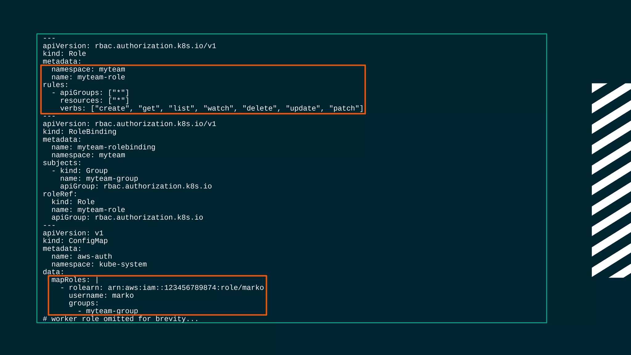Click the 'rules:' line
Image resolution: width=631 pixels, height=355 pixels.
click(x=55, y=85)
